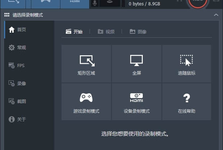The width and height of the screenshot is (223, 150).
Task: Toggle the microphone icon in top toolbar
Action: [95, 3]
